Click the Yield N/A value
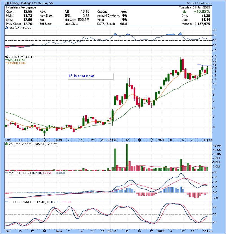226x234 pixels. coord(124,20)
